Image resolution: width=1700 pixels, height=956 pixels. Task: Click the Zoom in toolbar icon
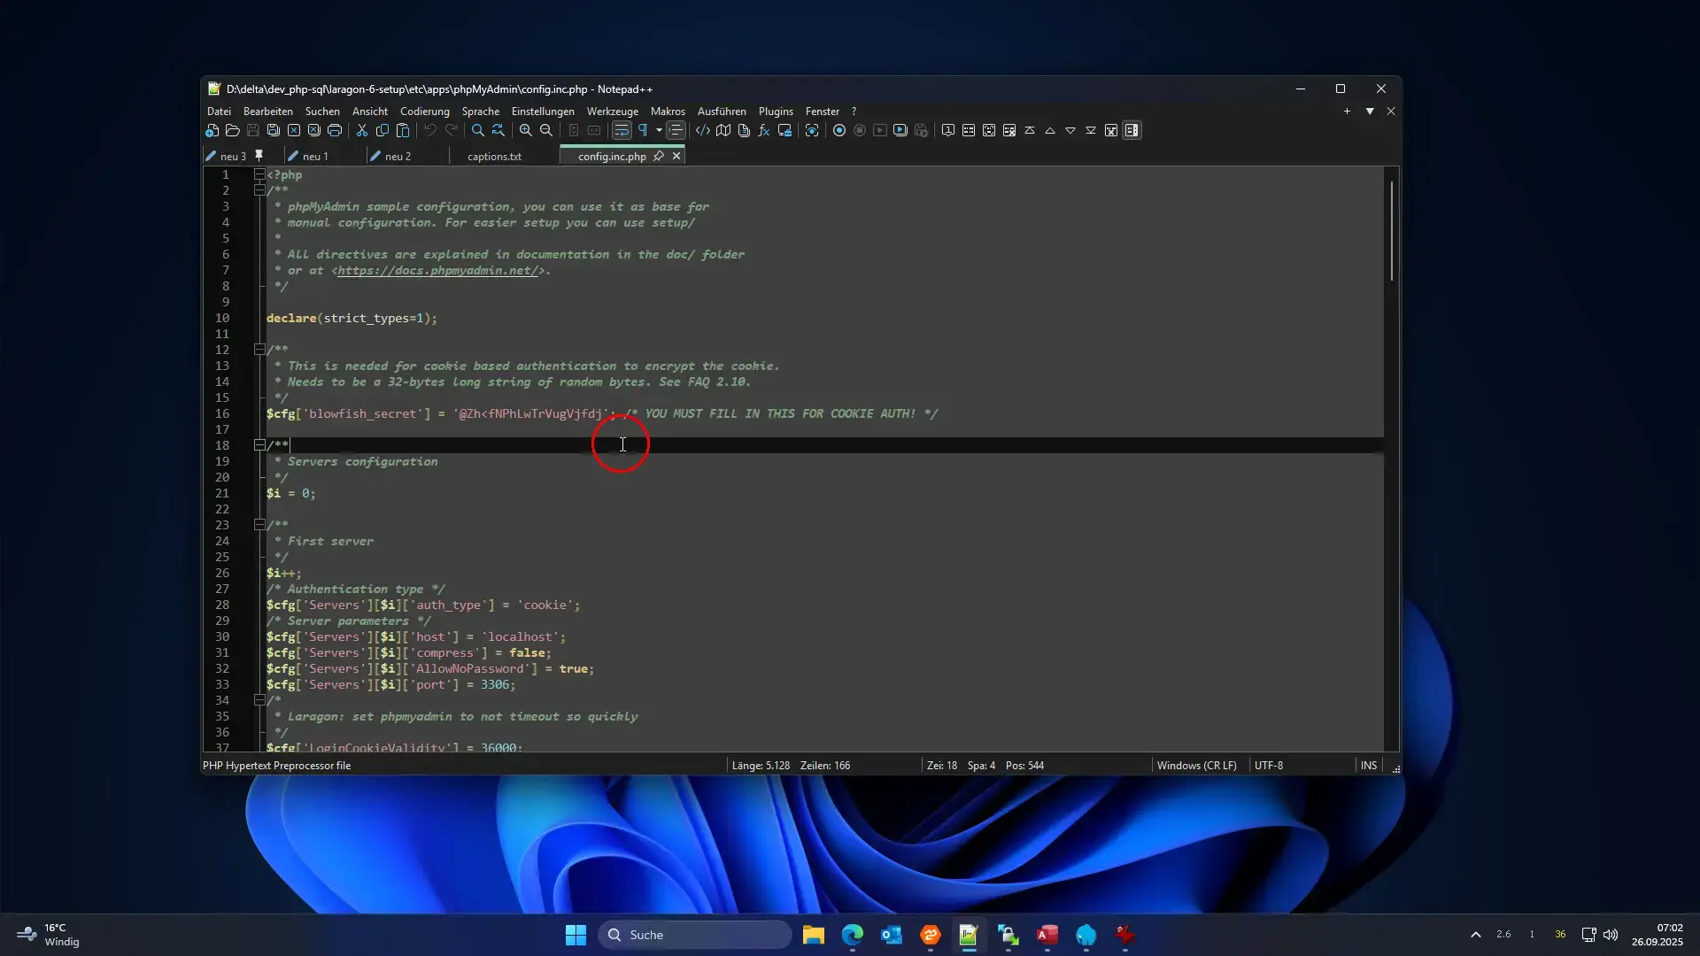coord(526,131)
